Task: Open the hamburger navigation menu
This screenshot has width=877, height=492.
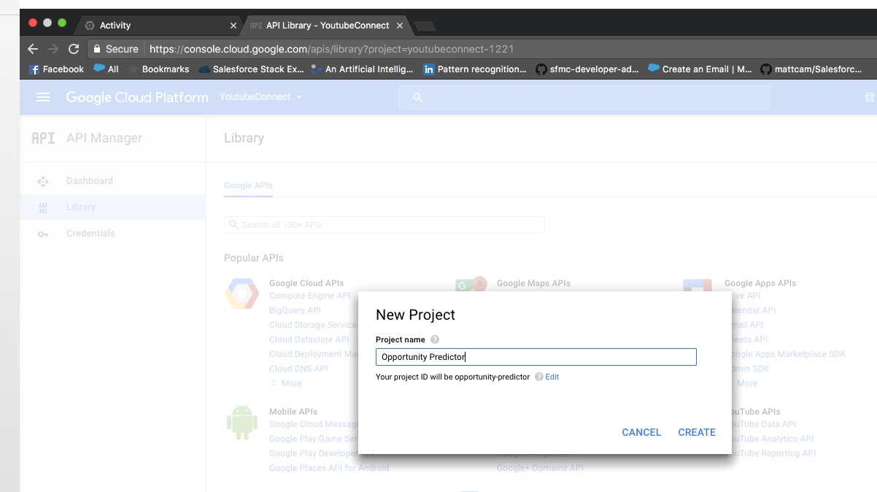Action: [x=43, y=97]
